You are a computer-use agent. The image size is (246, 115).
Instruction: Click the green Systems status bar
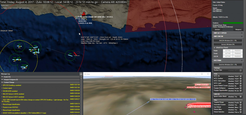233,23
